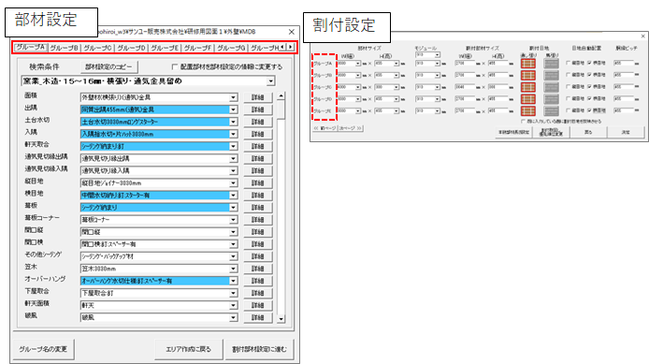
Task: Enable 縦目地 checkbox in グループE row
Action: click(x=568, y=110)
